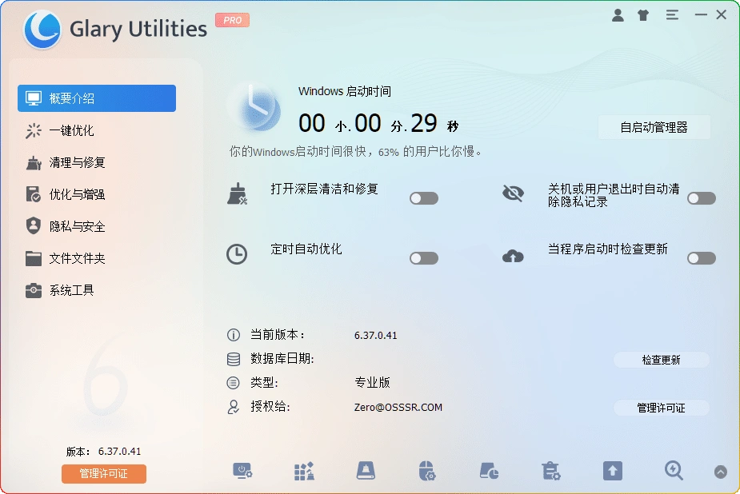The image size is (740, 494).
Task: Click the 检查更新 button
Action: (661, 360)
